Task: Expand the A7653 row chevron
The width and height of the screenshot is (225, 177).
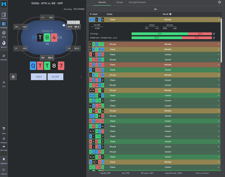Action: [x=219, y=55]
